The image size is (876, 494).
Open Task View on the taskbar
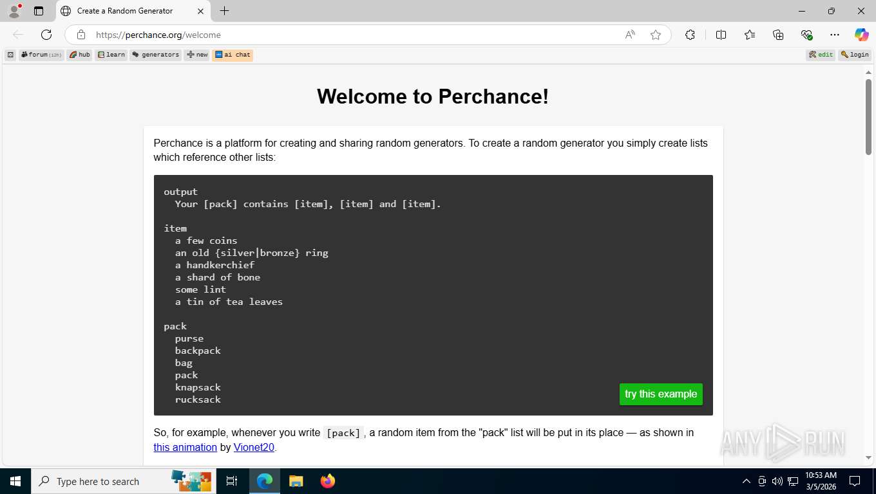pyautogui.click(x=232, y=481)
